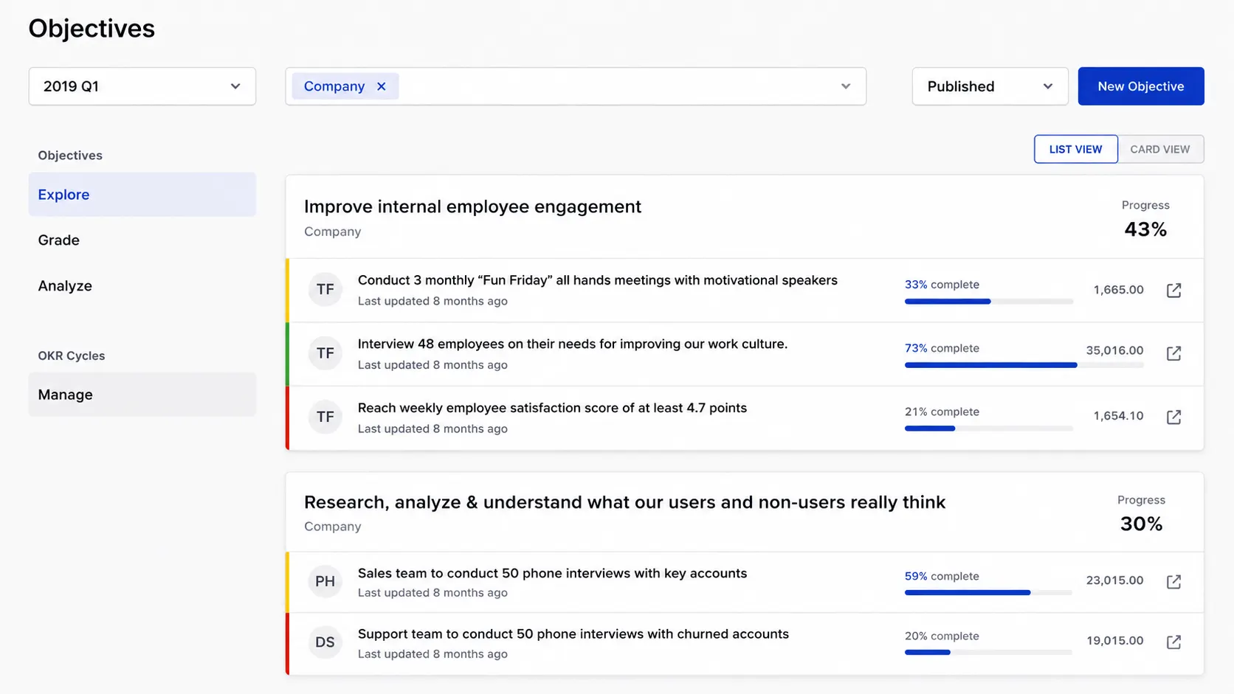The height and width of the screenshot is (694, 1234).
Task: Switch to Card View
Action: (1160, 149)
